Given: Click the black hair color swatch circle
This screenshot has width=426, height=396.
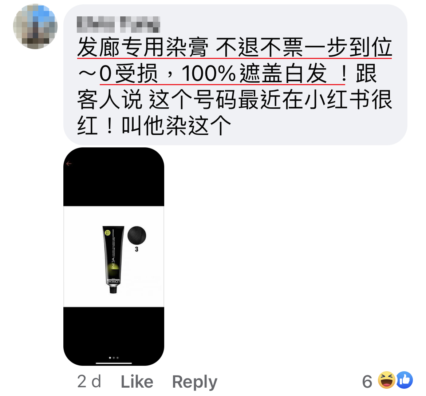Looking at the screenshot, I should tap(137, 235).
